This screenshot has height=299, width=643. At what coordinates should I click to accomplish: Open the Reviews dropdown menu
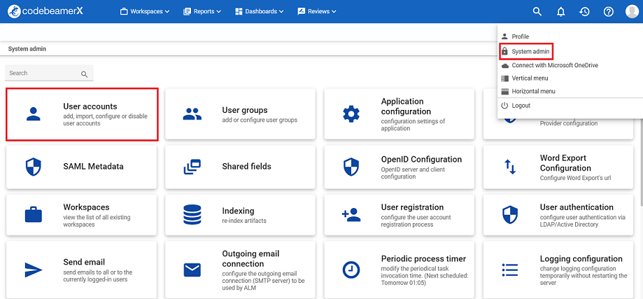pyautogui.click(x=316, y=11)
